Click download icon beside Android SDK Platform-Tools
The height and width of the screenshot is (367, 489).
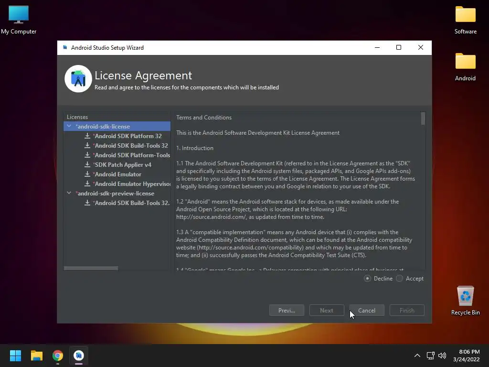click(x=87, y=155)
